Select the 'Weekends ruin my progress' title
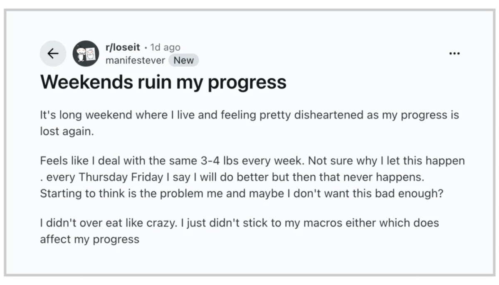This screenshot has width=499, height=285. 163,82
